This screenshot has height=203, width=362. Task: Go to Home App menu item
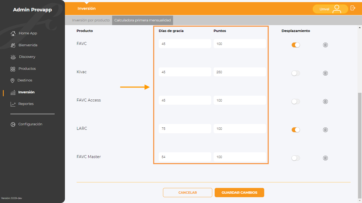[28, 33]
